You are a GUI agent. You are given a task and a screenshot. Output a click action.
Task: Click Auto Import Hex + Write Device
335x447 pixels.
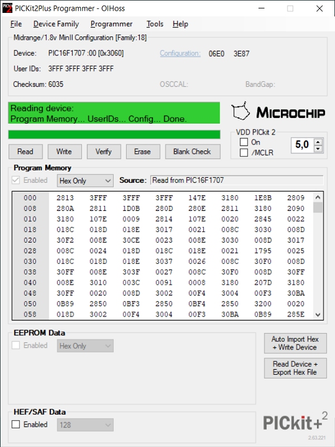click(x=295, y=344)
